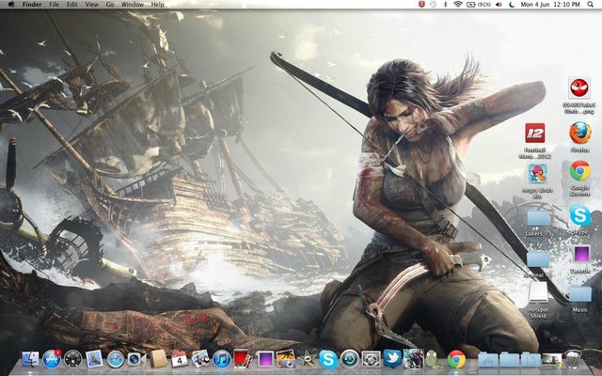Select the Firefox desktop icon
The image size is (602, 376).
580,133
